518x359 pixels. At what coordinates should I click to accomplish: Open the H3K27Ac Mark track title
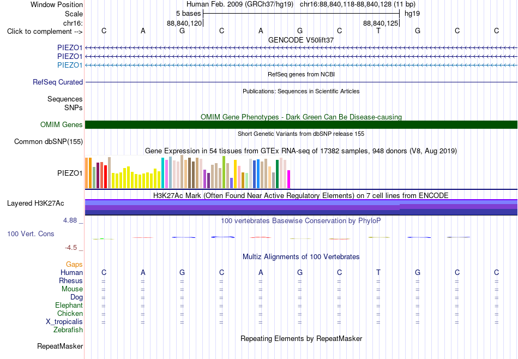click(x=301, y=196)
